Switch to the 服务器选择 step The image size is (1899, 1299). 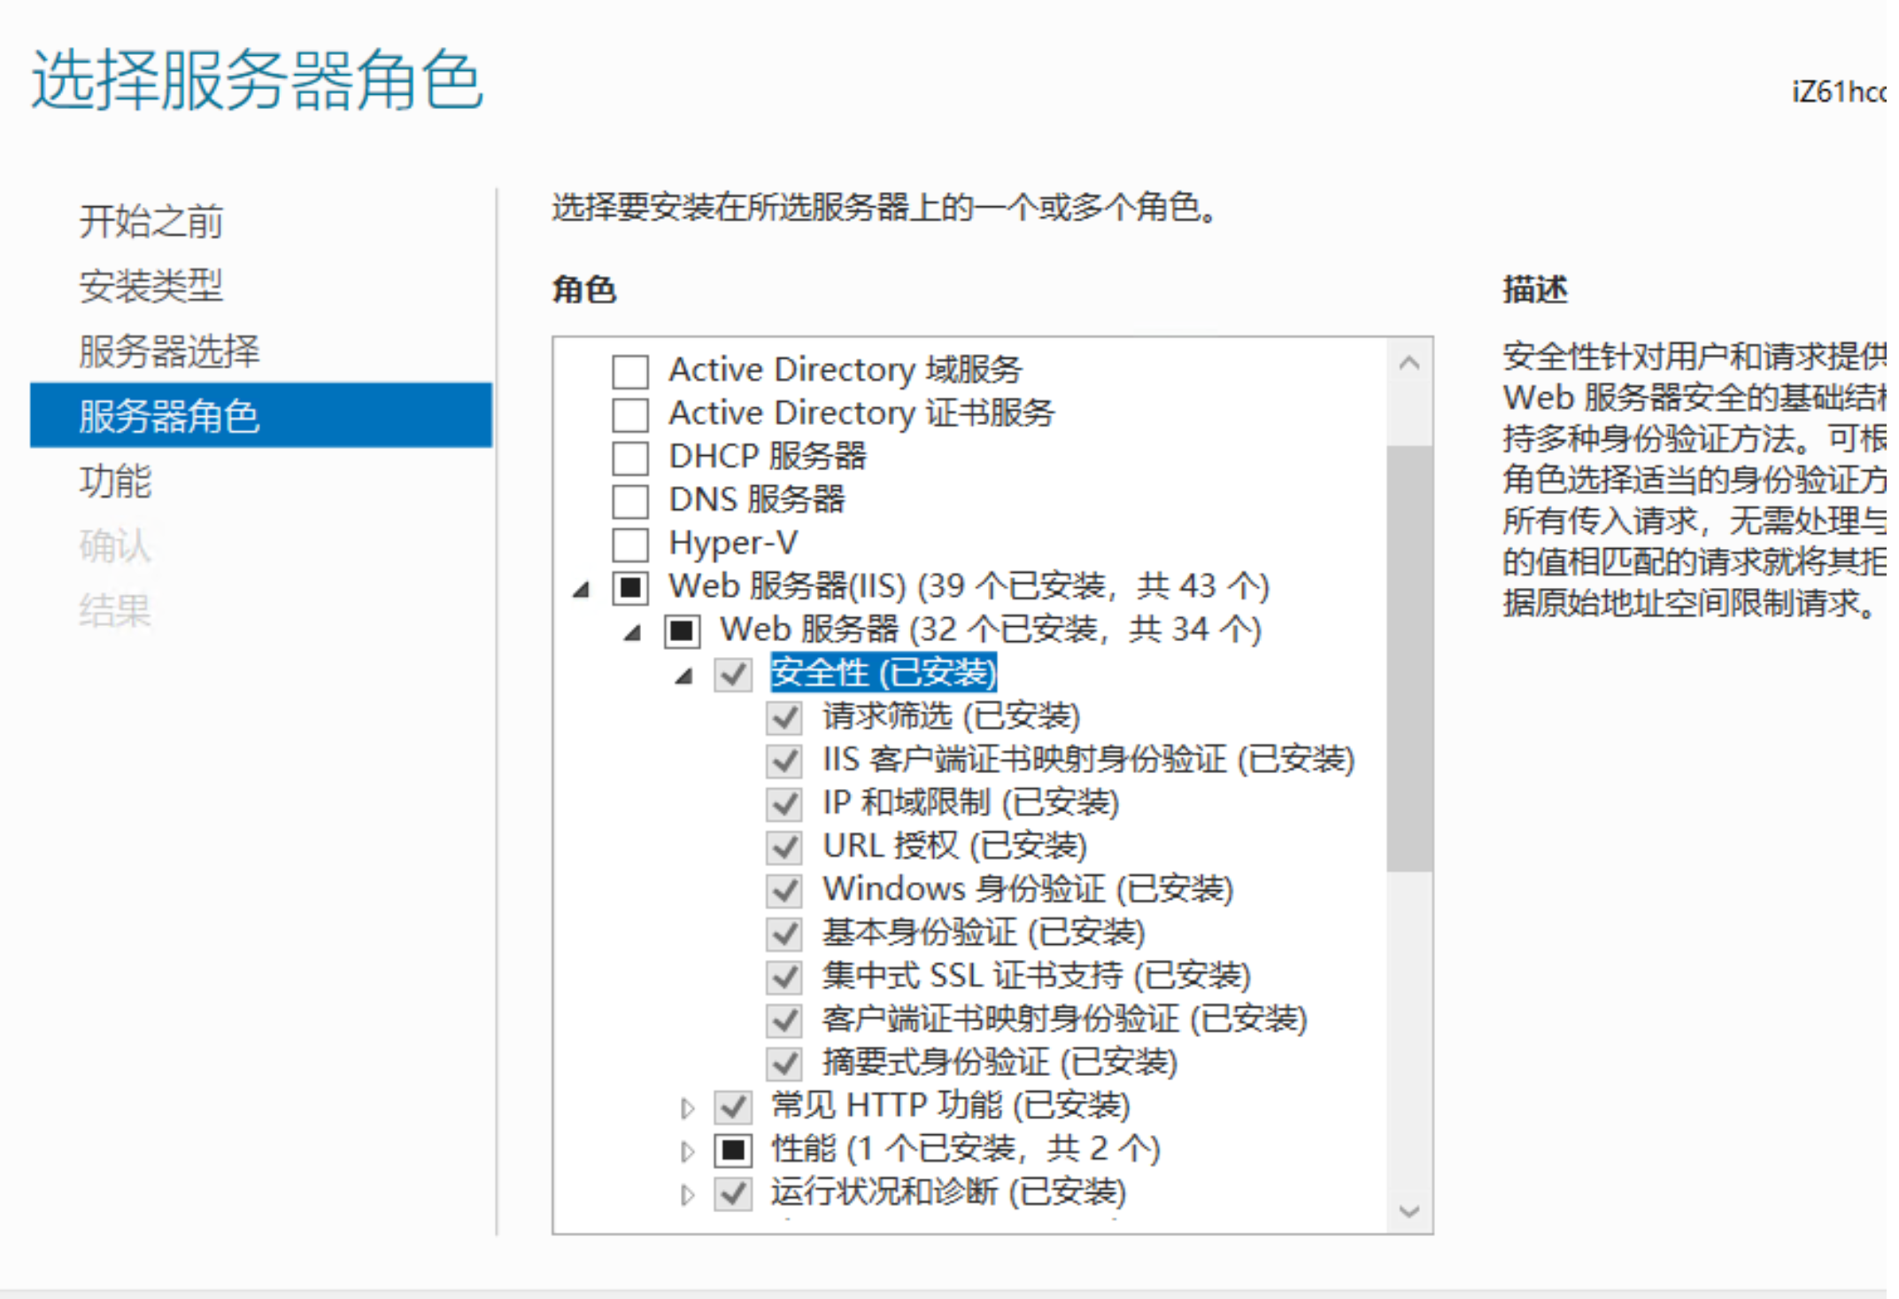(168, 351)
